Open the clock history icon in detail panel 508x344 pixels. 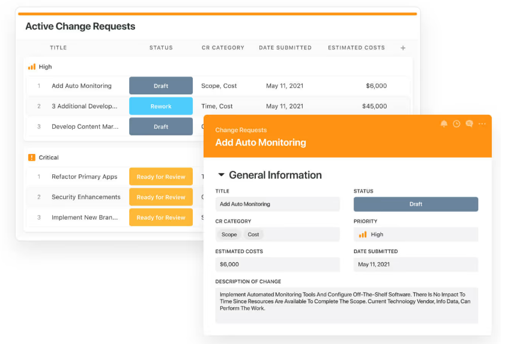coord(456,124)
